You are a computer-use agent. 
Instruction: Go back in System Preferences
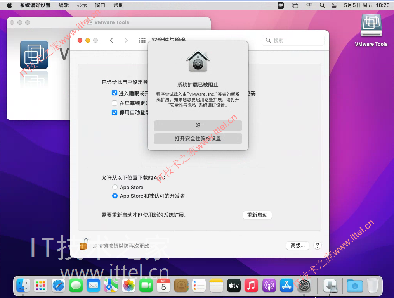tap(111, 40)
